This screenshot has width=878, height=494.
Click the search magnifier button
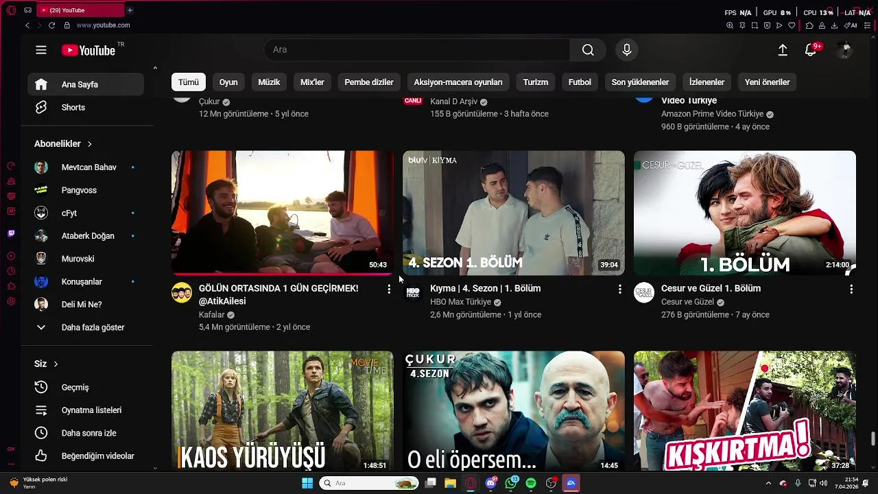click(x=588, y=49)
